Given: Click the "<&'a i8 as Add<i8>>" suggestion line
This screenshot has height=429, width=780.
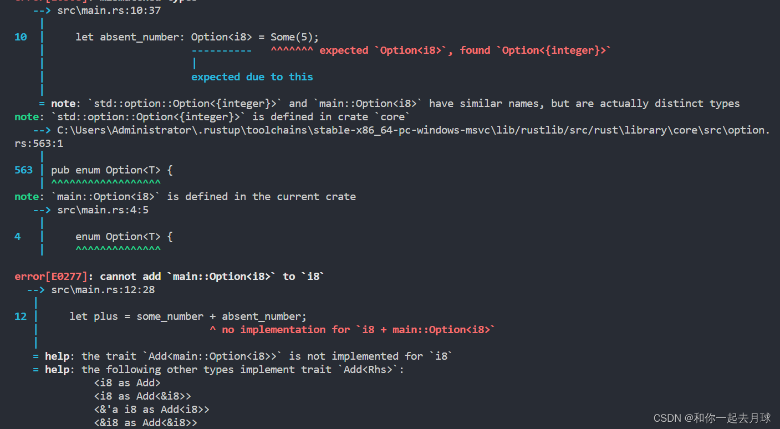Looking at the screenshot, I should [152, 410].
